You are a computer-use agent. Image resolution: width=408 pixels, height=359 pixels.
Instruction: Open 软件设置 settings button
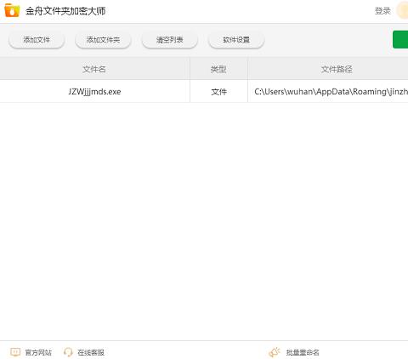coord(236,40)
